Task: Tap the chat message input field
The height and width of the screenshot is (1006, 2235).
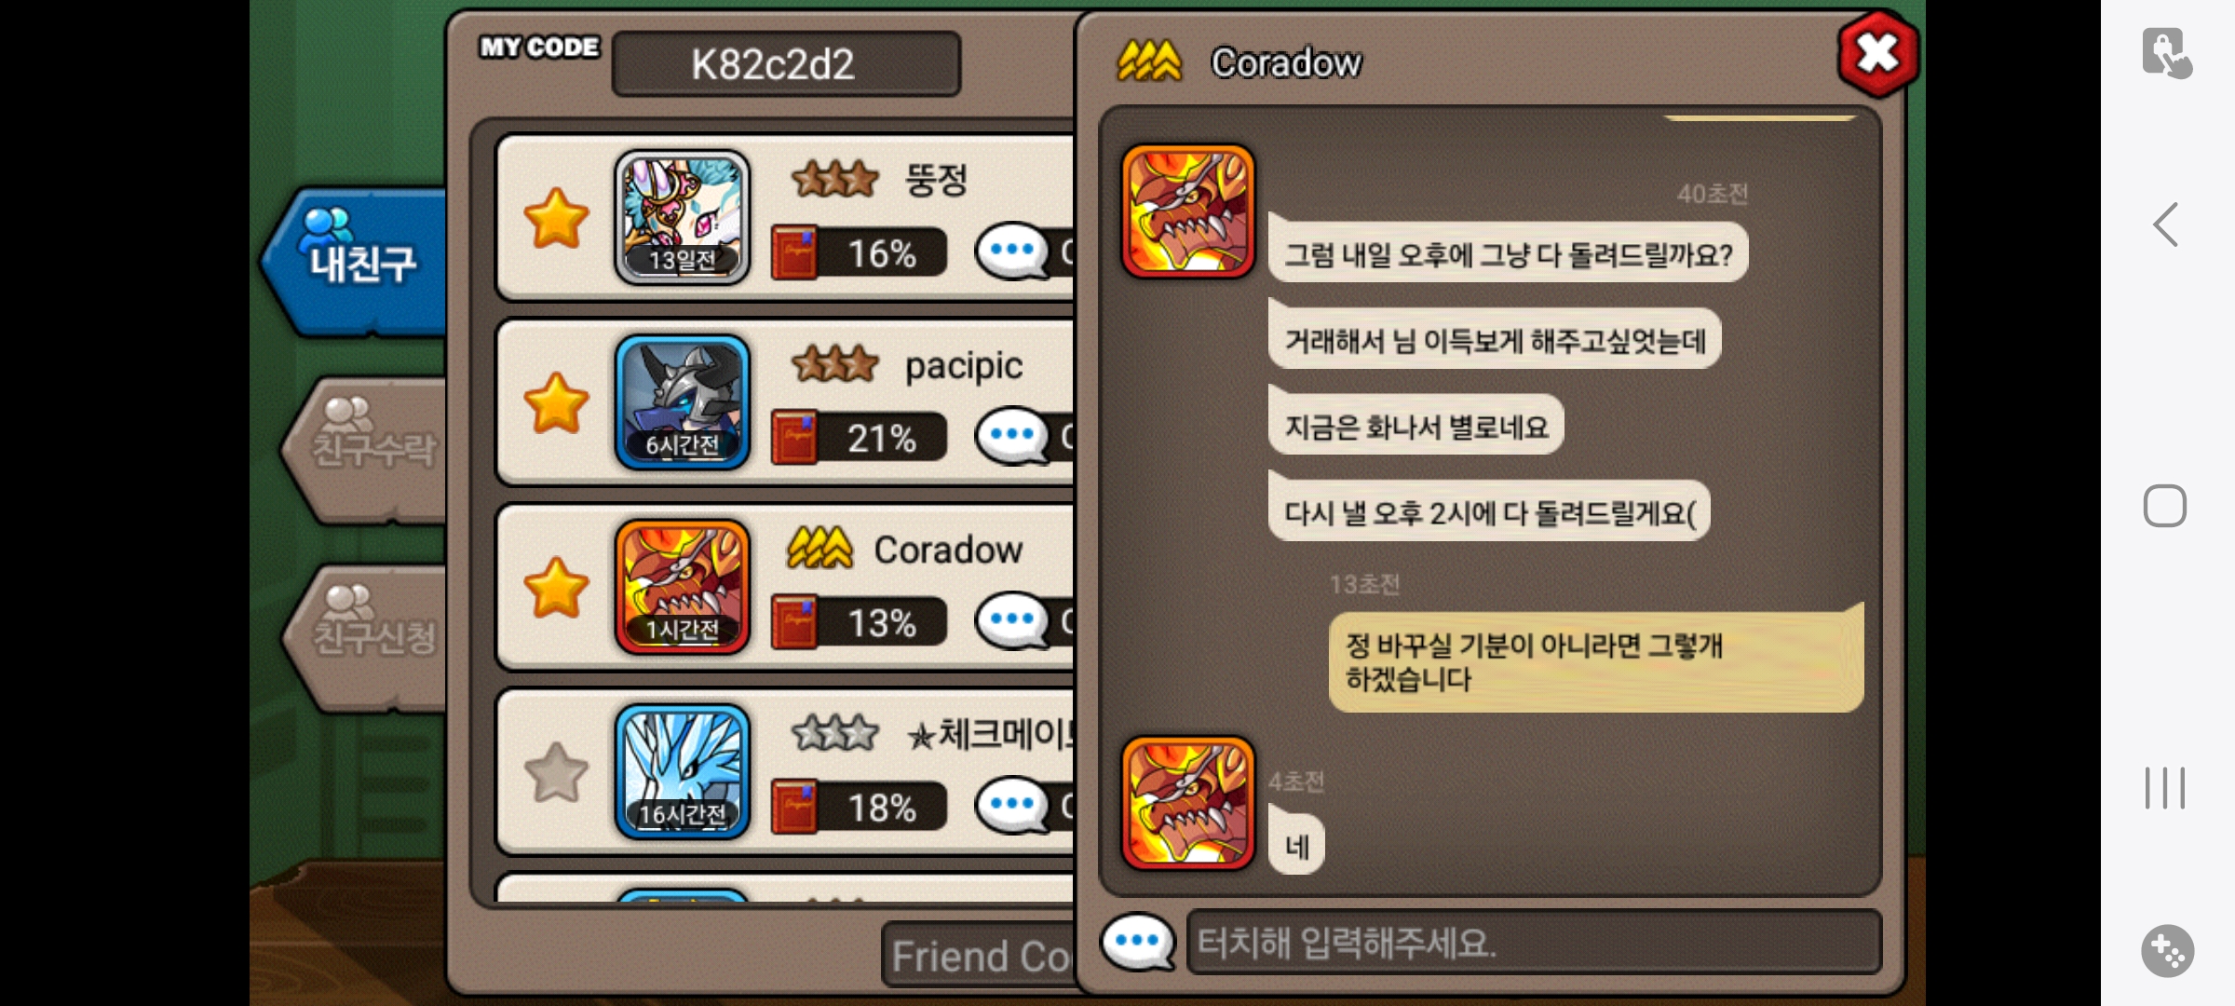Action: tap(1533, 943)
